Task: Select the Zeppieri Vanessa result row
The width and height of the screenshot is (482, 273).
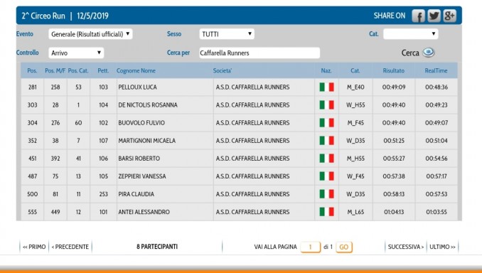Action: coord(239,176)
